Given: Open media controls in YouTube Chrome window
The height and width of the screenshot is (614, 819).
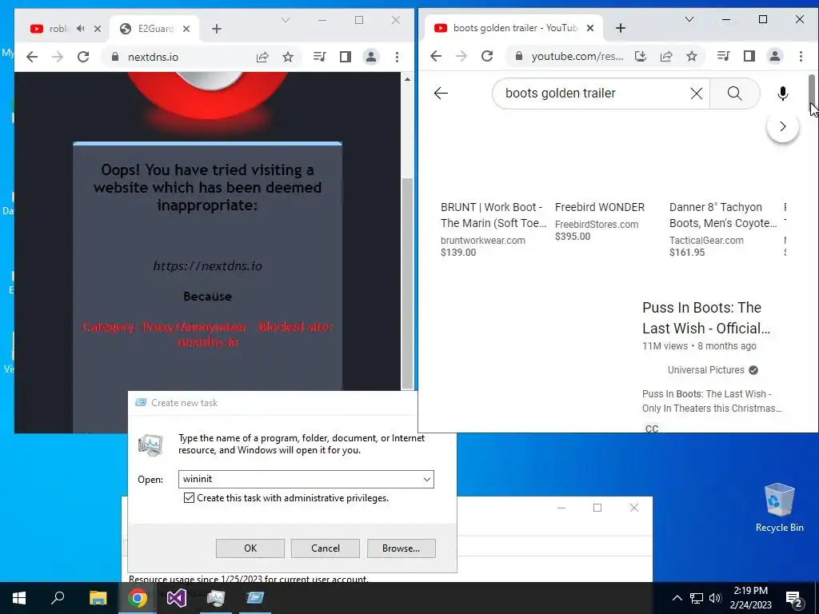Looking at the screenshot, I should click(723, 56).
